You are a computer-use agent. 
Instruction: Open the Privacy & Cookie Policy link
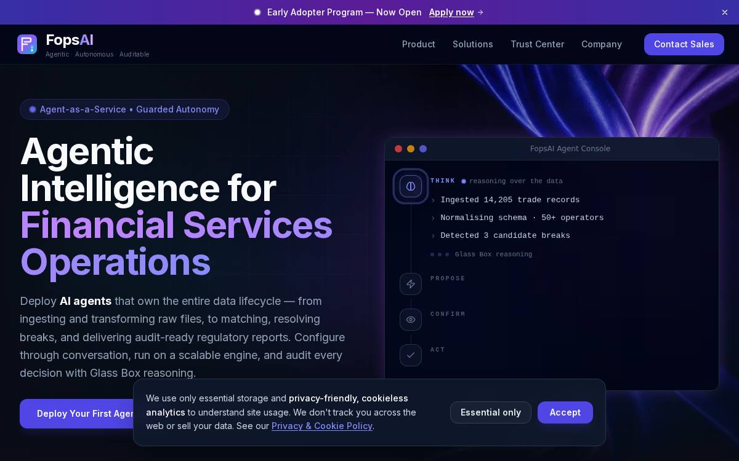click(322, 426)
